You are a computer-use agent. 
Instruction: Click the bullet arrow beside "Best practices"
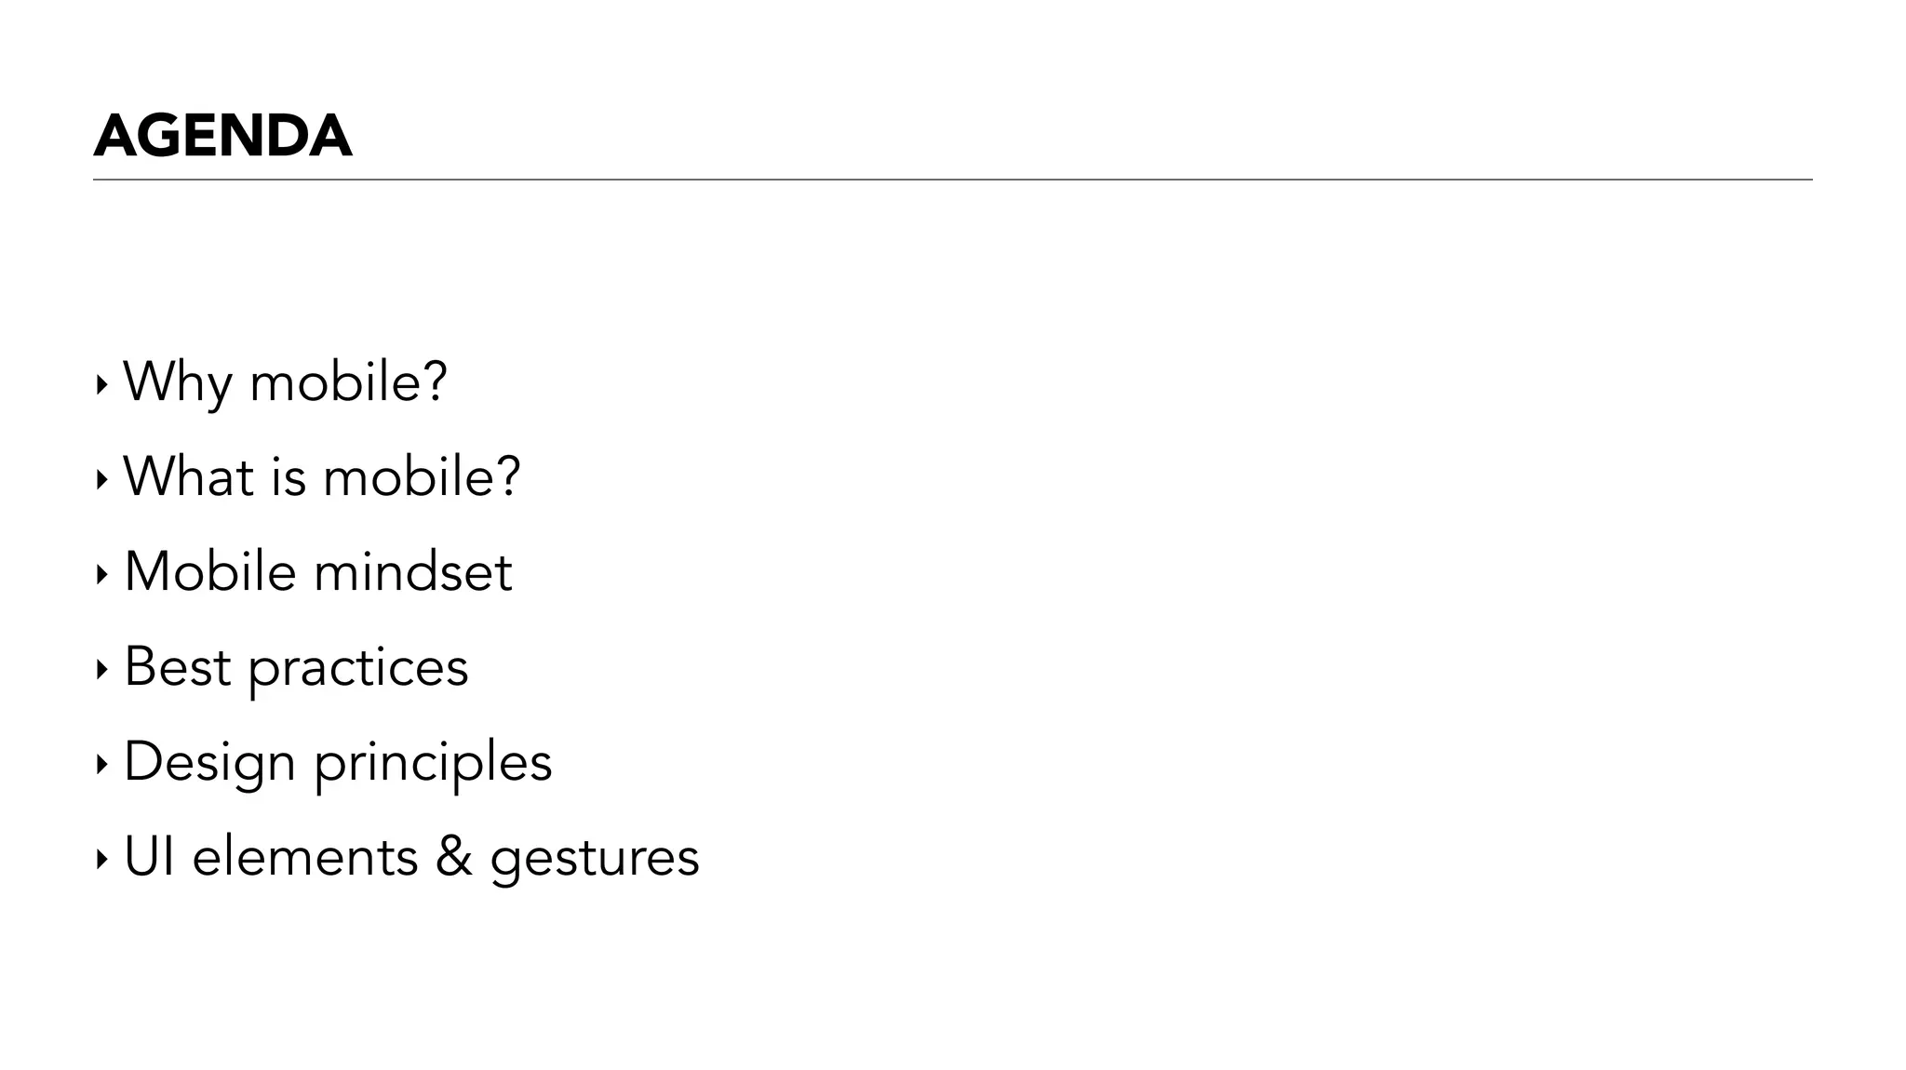point(101,669)
